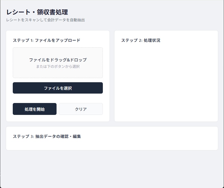
Task: Click heading ステップ 2: 処理状況
Action: click(141, 40)
